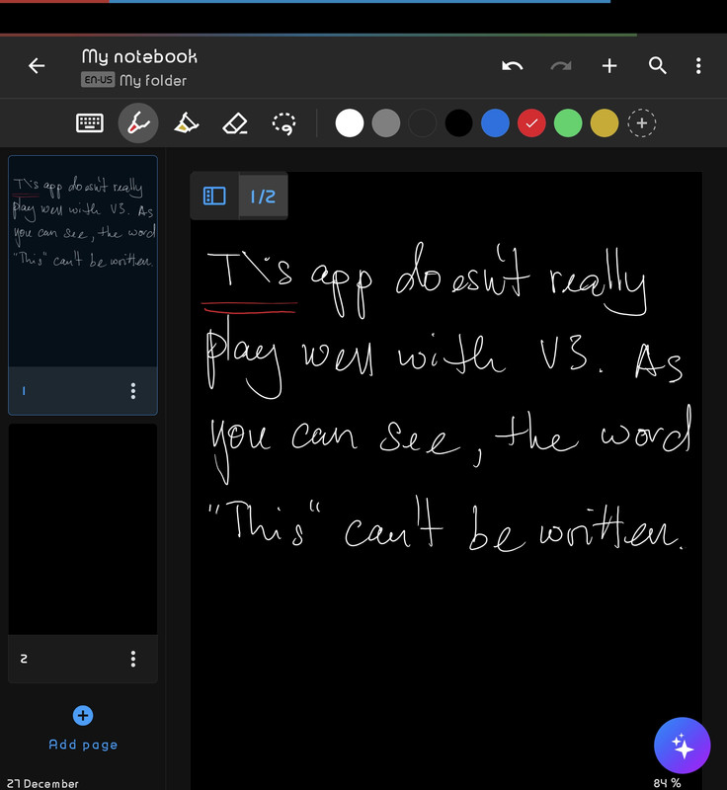Open options menu for page 2
Viewport: 727px width, 790px height.
pos(133,659)
